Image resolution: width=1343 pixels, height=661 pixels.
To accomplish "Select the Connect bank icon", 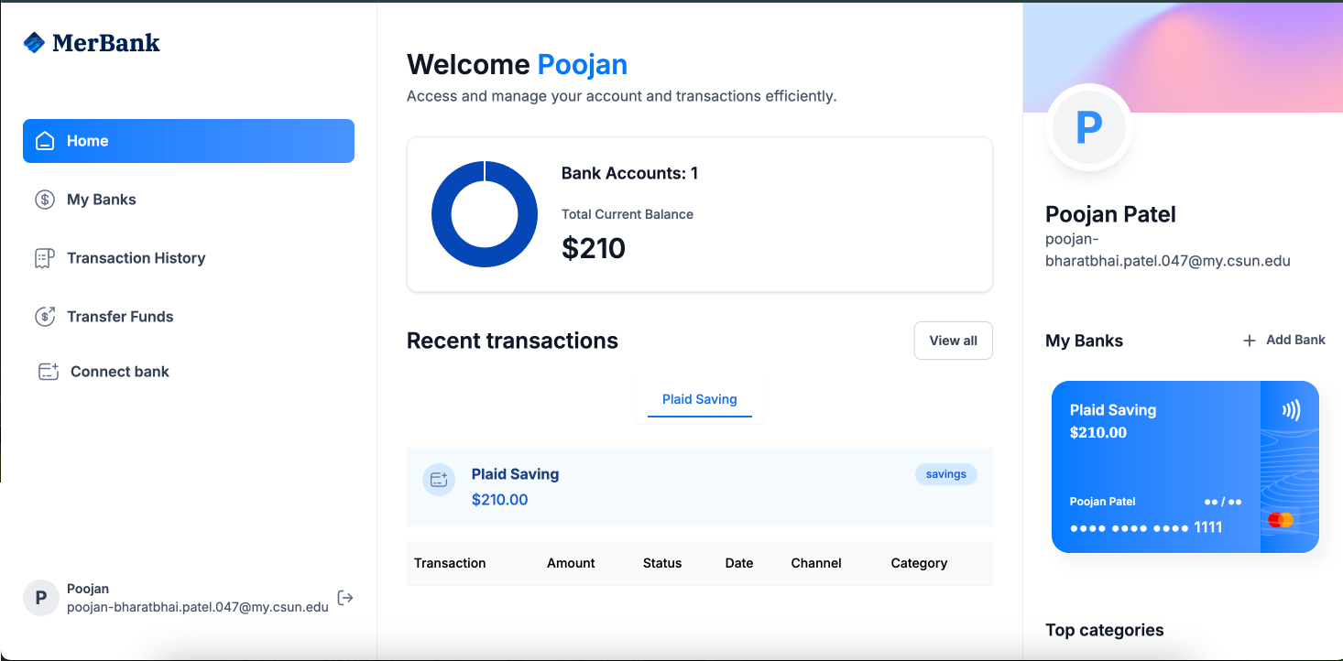I will (x=48, y=371).
